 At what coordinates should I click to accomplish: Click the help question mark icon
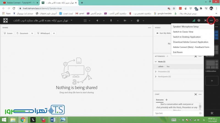click(x=199, y=20)
